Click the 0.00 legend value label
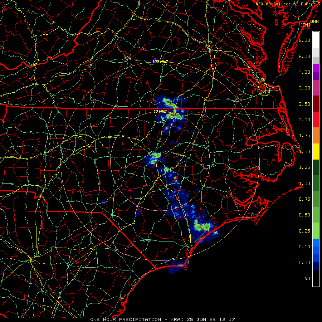This screenshot has height=322, width=322. (x=304, y=263)
